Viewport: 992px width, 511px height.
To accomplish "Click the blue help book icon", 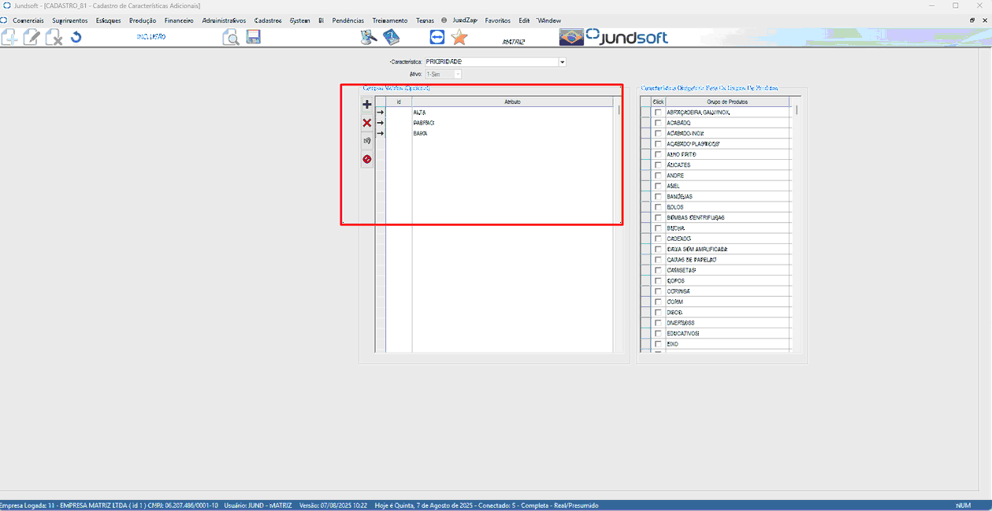I will (x=392, y=37).
